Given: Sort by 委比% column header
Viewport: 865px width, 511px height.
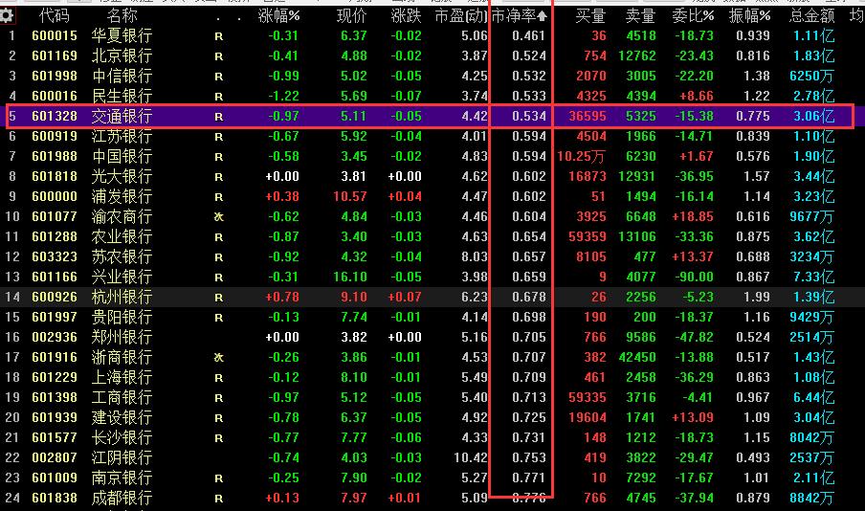Looking at the screenshot, I should click(693, 15).
